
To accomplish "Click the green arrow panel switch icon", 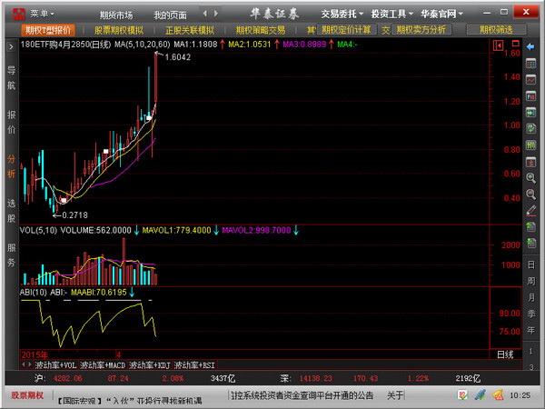I will (x=530, y=113).
